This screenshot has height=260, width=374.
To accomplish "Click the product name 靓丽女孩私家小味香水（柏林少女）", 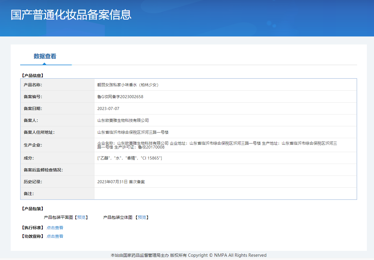I will [x=129, y=85].
